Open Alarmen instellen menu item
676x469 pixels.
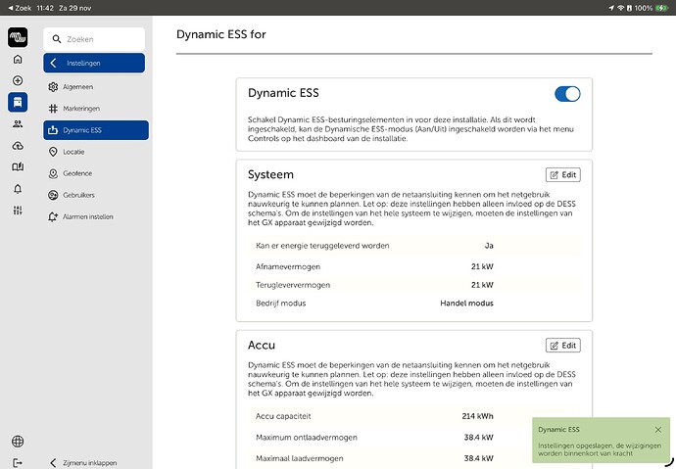tap(96, 216)
